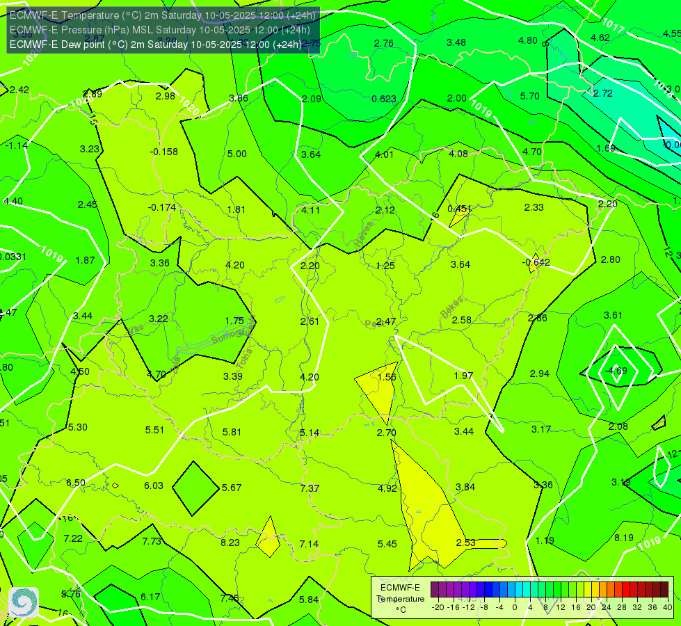Click the dew point value 4.11
Screen dimensions: 681x626
tap(310, 210)
